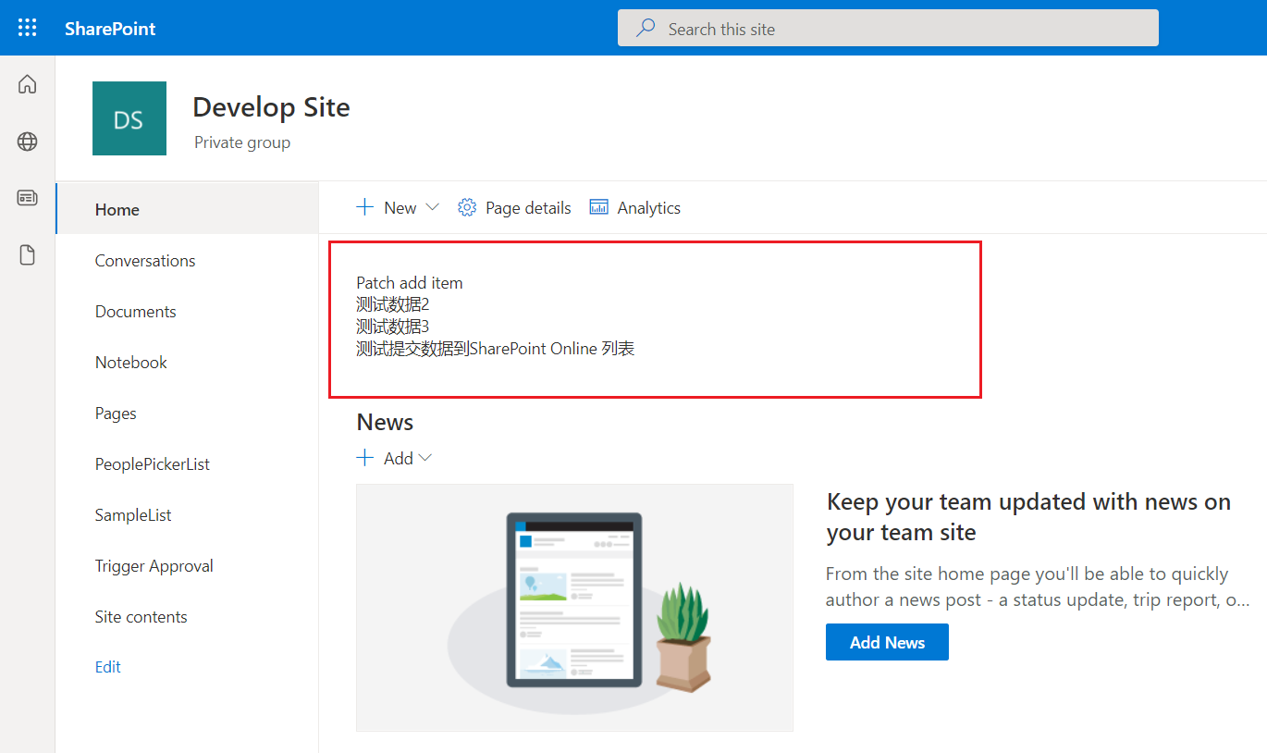Viewport: 1267px width, 753px height.
Task: Select Home in the site navigation
Action: 188,209
